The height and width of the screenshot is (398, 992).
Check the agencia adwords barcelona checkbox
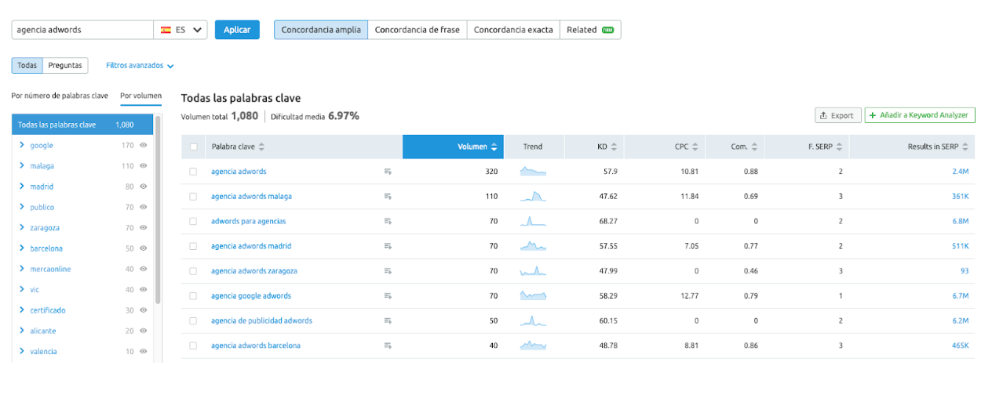pyautogui.click(x=193, y=346)
